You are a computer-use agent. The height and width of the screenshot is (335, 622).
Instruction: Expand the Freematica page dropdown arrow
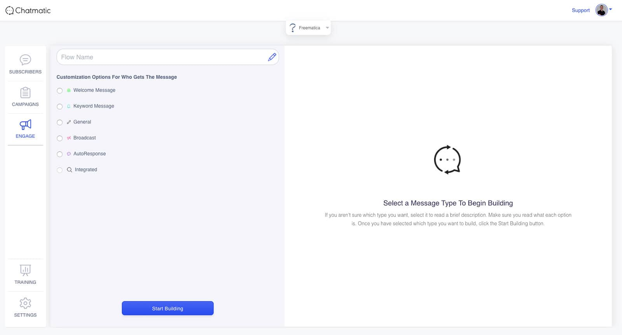[327, 28]
